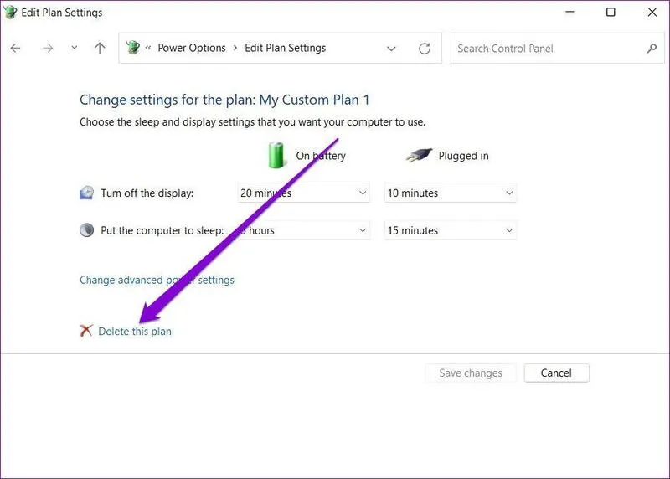Screen dimensions: 670x479
Task: Click the forward navigation arrow
Action: (x=48, y=49)
